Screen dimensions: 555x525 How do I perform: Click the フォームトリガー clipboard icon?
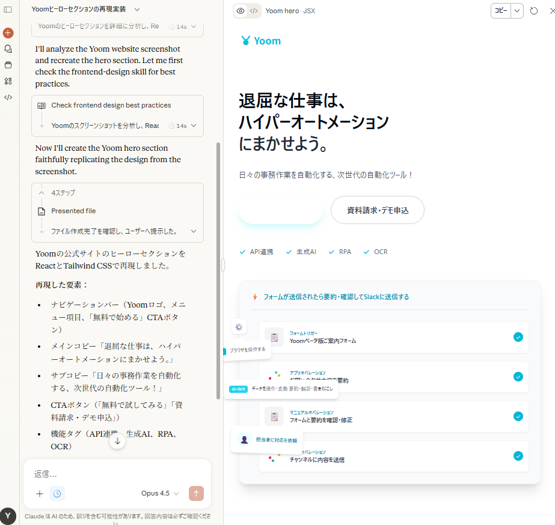pos(274,337)
